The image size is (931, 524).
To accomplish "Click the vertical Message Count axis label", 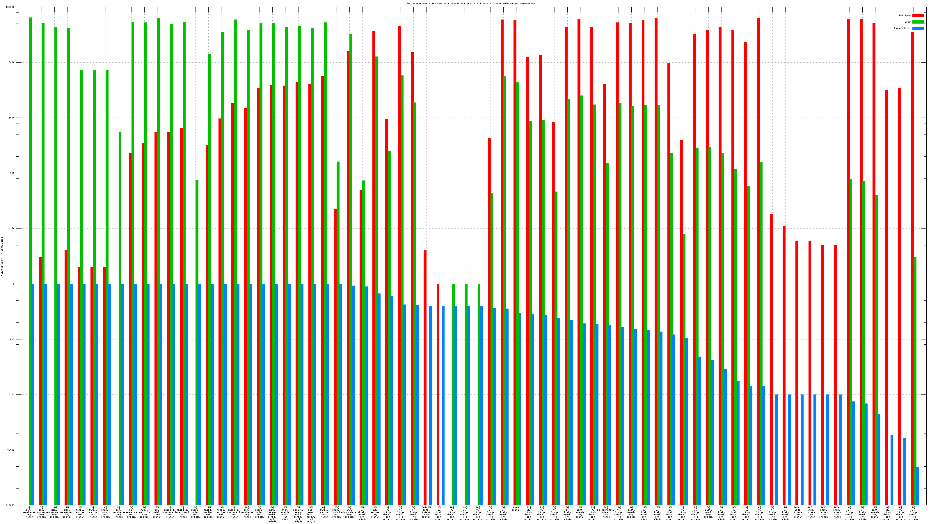I will (x=2, y=256).
